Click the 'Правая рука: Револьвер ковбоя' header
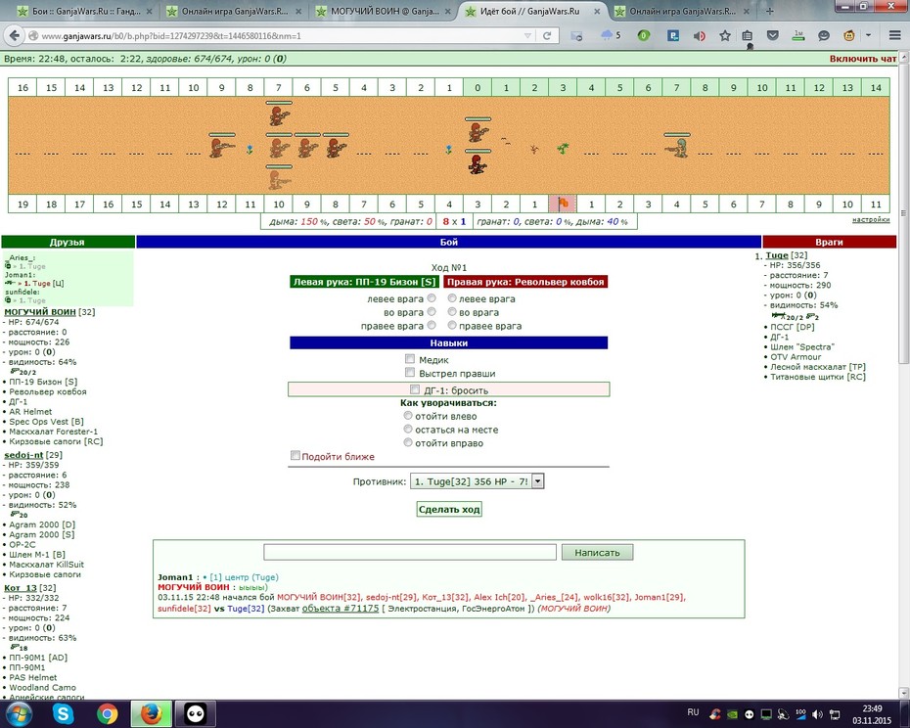 tap(525, 282)
